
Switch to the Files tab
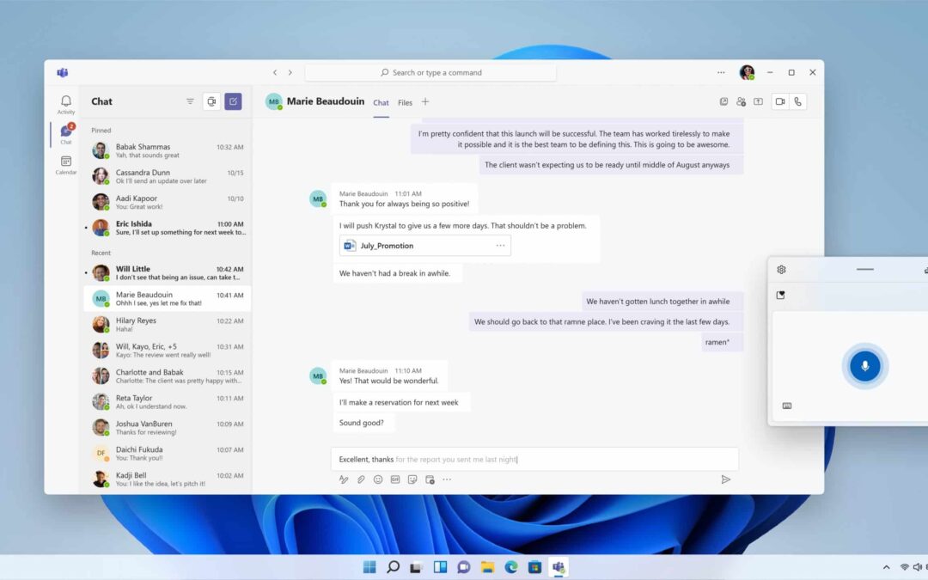pos(405,102)
